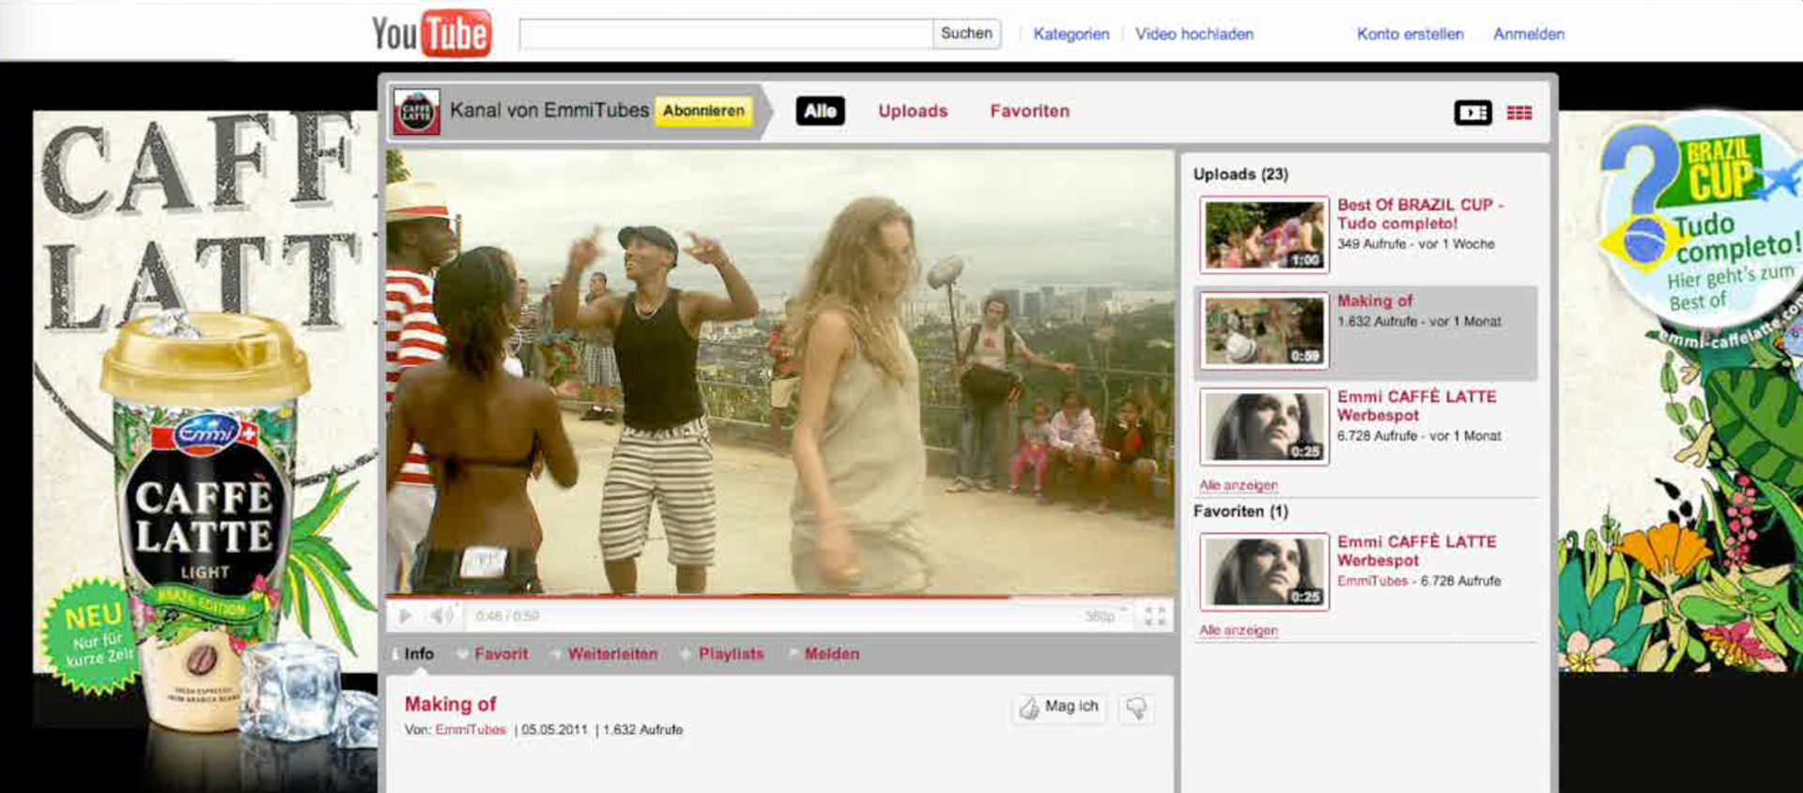Open the Info tab below video
Screen dimensions: 1803x793
coord(419,654)
